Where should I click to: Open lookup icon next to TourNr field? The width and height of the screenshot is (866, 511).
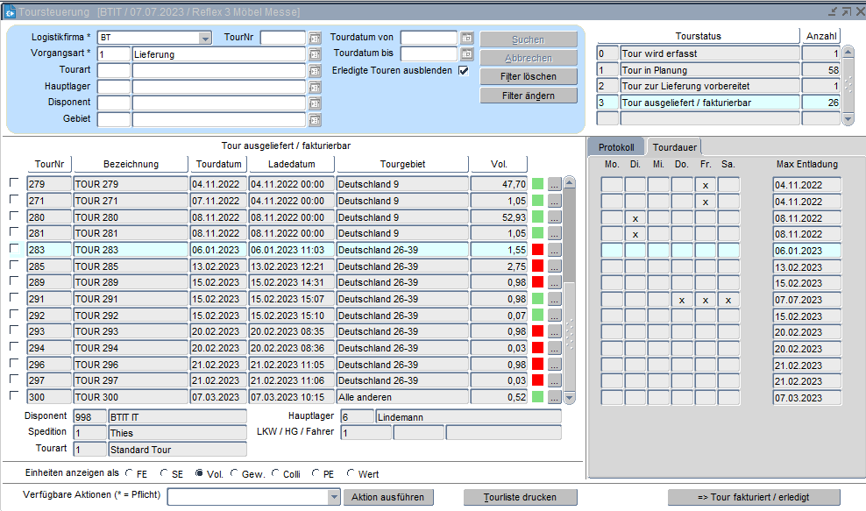pyautogui.click(x=316, y=38)
